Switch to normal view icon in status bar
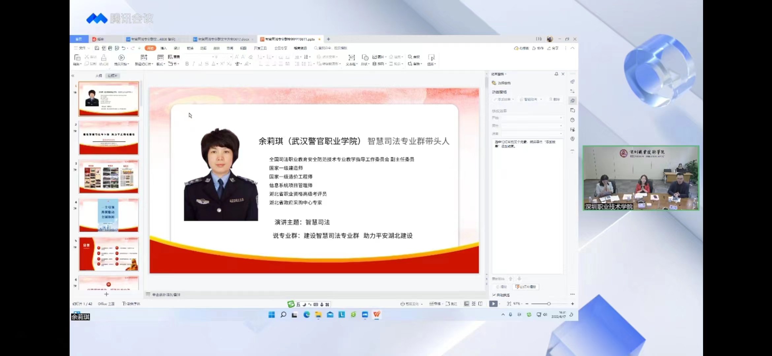The height and width of the screenshot is (356, 772). pos(466,304)
